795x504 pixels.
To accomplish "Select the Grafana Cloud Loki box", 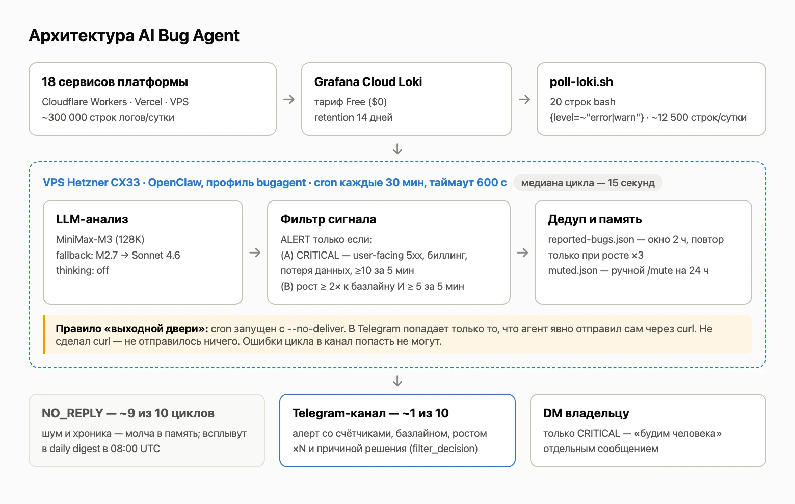I will [407, 99].
